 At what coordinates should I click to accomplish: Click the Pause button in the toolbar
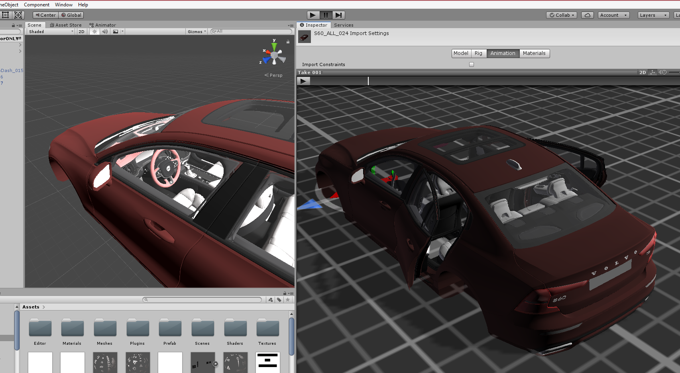pyautogui.click(x=326, y=15)
